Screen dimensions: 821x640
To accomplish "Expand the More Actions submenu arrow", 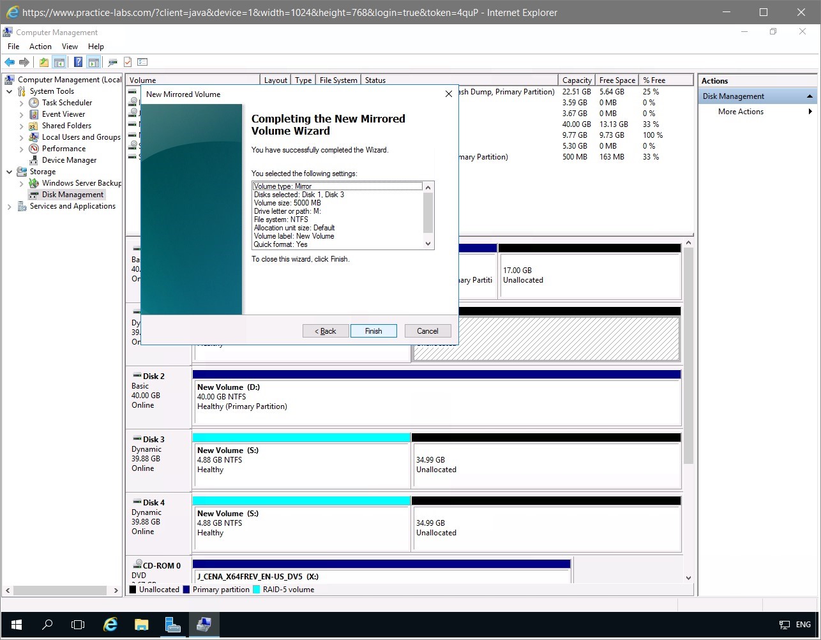I will [810, 112].
